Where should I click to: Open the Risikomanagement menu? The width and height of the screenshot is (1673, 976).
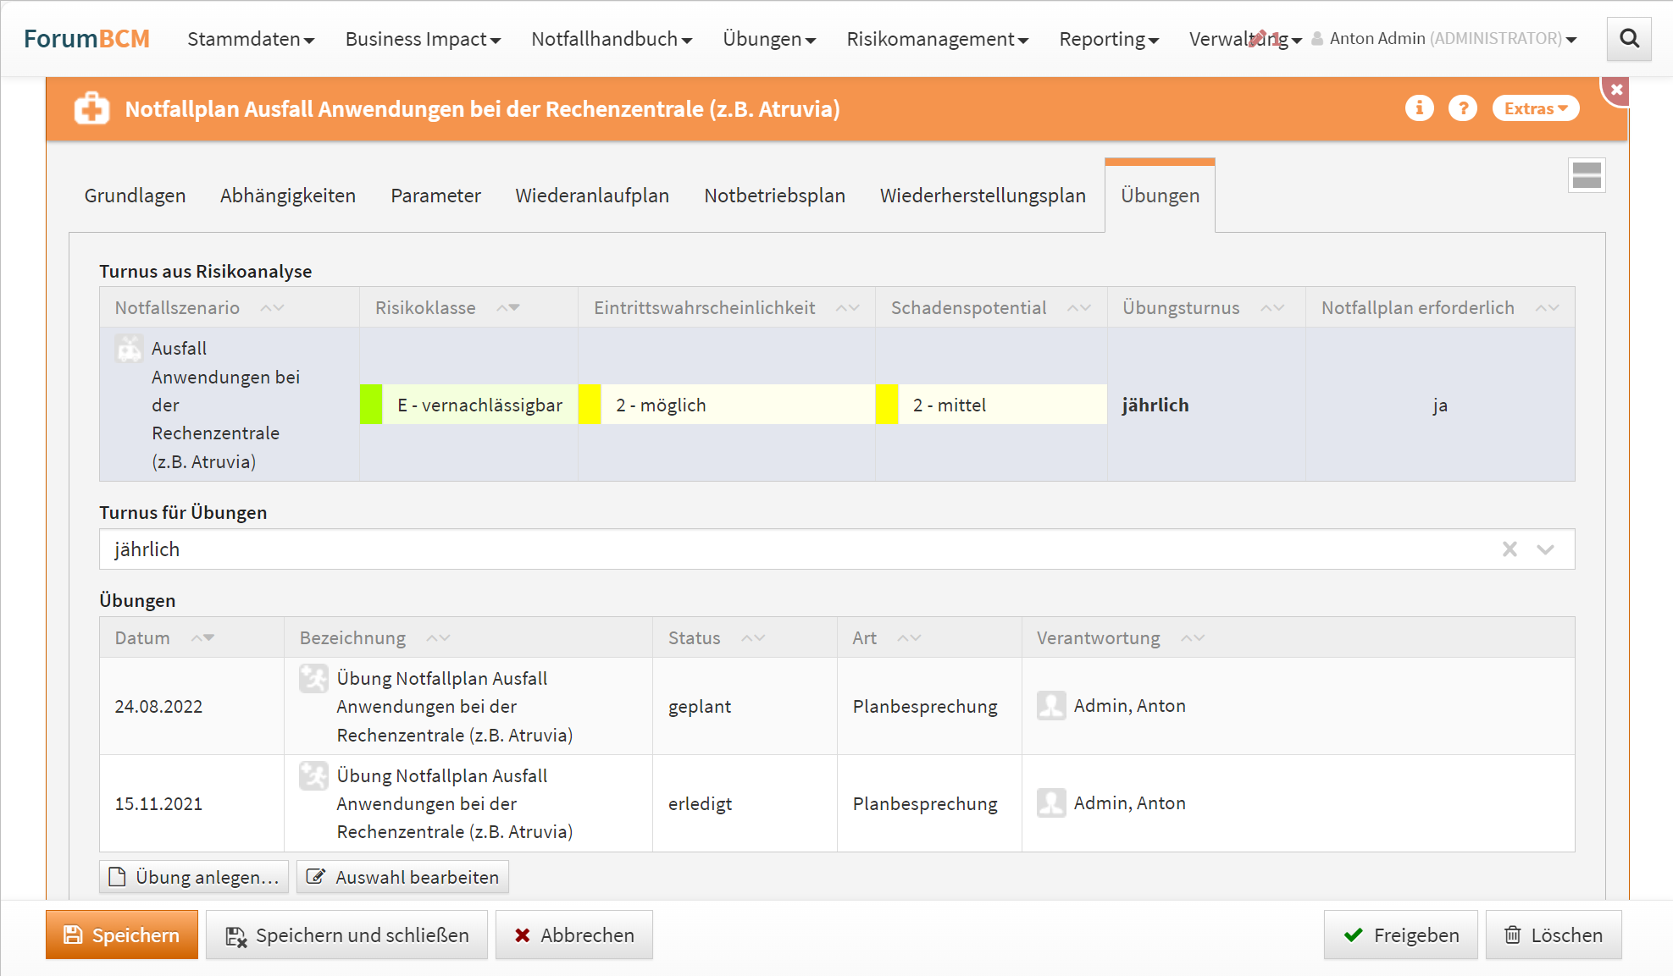coord(937,39)
